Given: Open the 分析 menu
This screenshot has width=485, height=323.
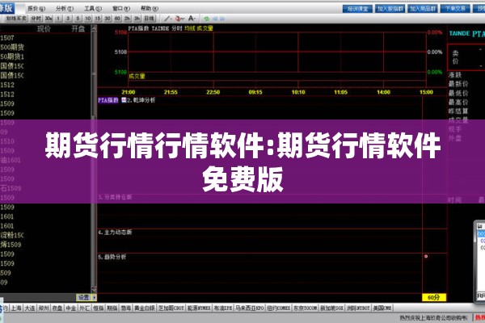Looking at the screenshot, I should click(x=65, y=9).
